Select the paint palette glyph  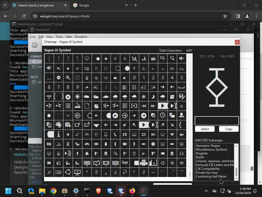click(x=59, y=125)
